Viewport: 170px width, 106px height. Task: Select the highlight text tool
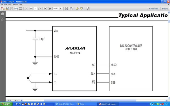(x=82, y=8)
